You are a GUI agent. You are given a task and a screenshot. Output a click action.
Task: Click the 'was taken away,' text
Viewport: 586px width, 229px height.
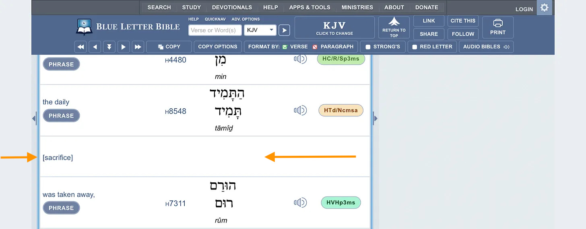coord(69,195)
